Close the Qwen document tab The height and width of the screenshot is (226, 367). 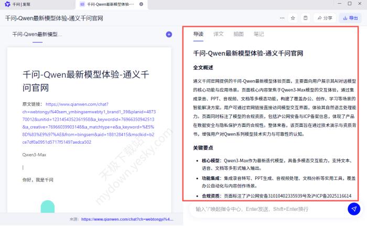141,4
